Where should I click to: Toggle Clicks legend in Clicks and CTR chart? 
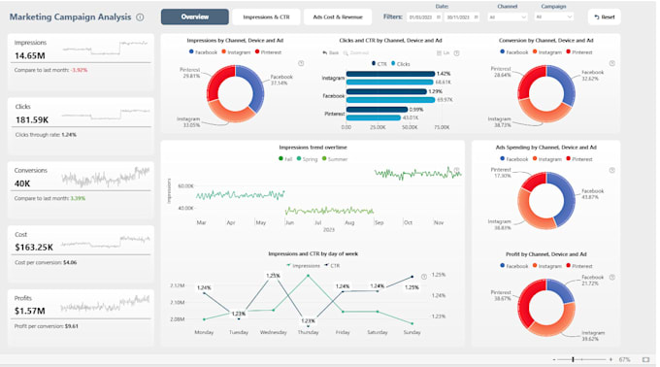point(400,63)
